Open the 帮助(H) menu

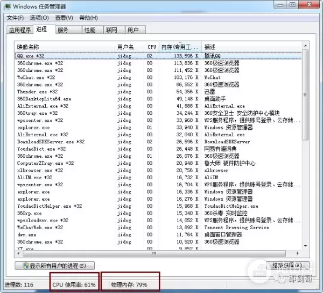tap(88, 18)
